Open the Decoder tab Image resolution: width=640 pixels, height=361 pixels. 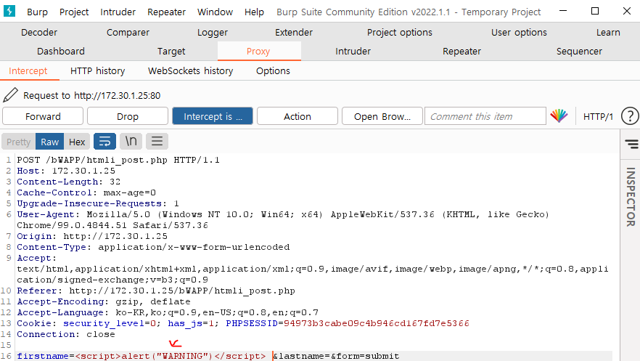point(39,32)
